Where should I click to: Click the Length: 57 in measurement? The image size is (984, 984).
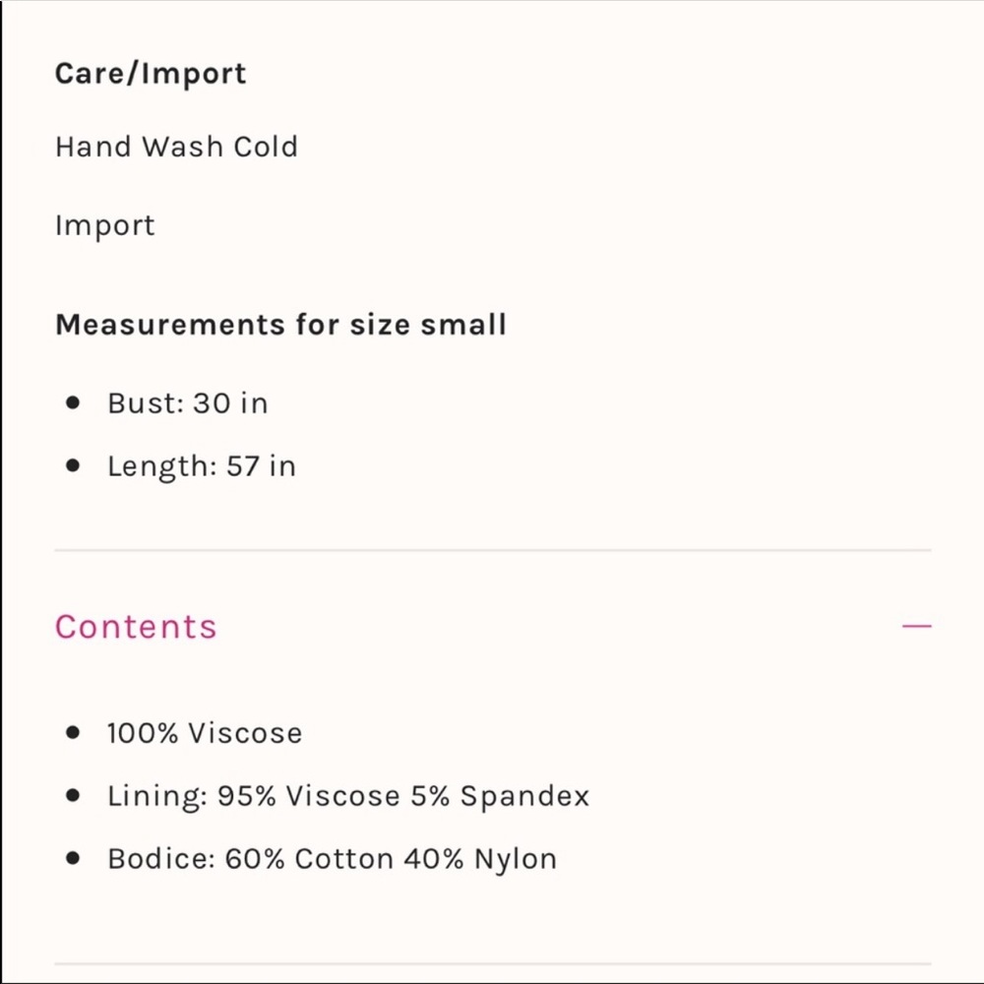[202, 466]
